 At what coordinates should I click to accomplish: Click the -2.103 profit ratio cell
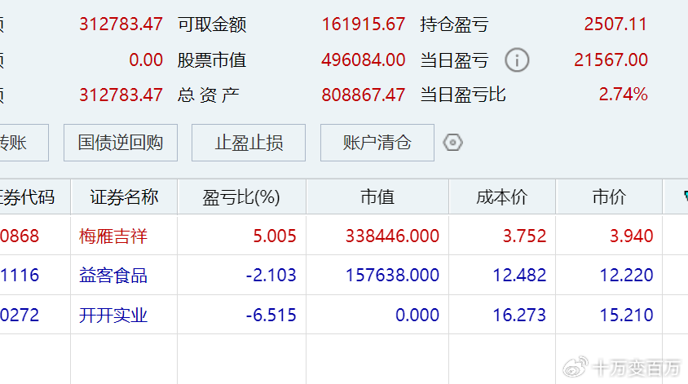click(x=271, y=276)
